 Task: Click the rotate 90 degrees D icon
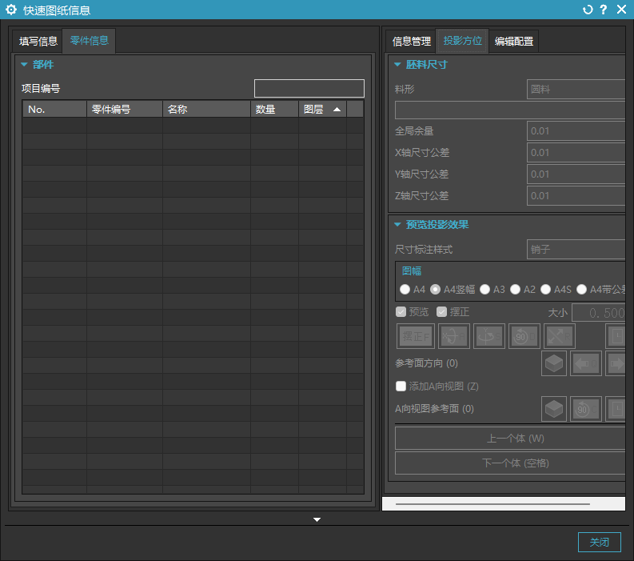524,336
